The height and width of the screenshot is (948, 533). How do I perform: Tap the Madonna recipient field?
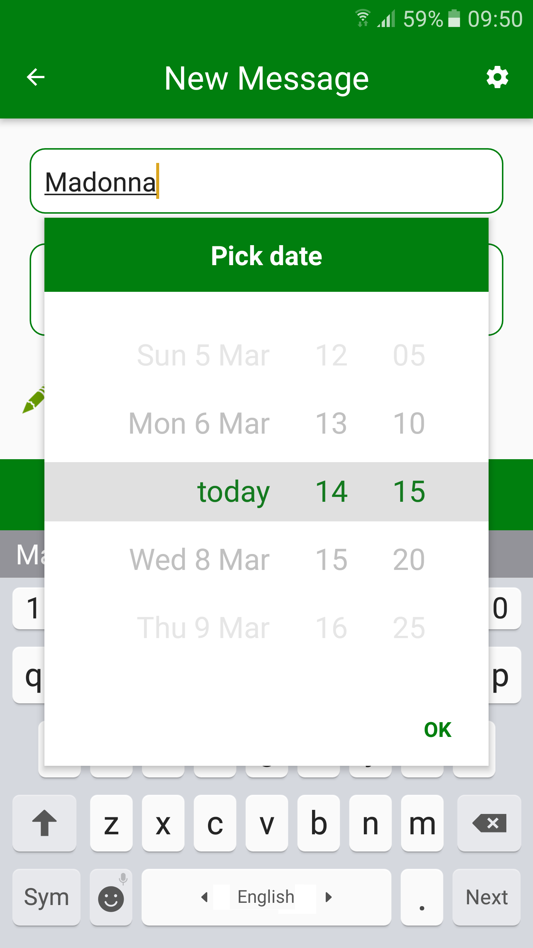pyautogui.click(x=266, y=181)
